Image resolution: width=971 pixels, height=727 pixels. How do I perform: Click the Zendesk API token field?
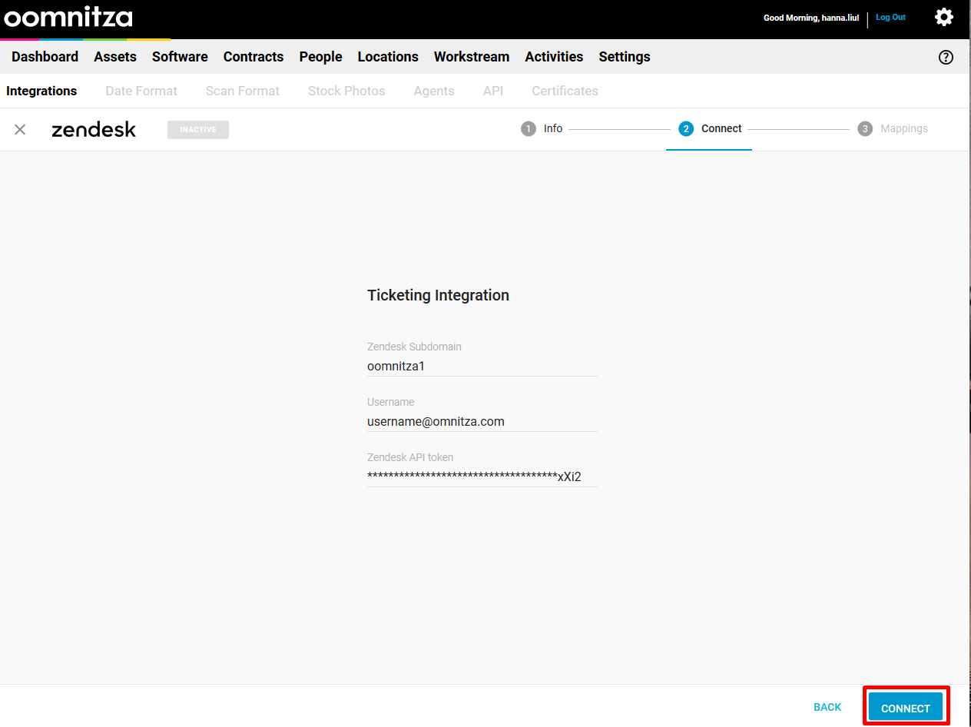482,477
